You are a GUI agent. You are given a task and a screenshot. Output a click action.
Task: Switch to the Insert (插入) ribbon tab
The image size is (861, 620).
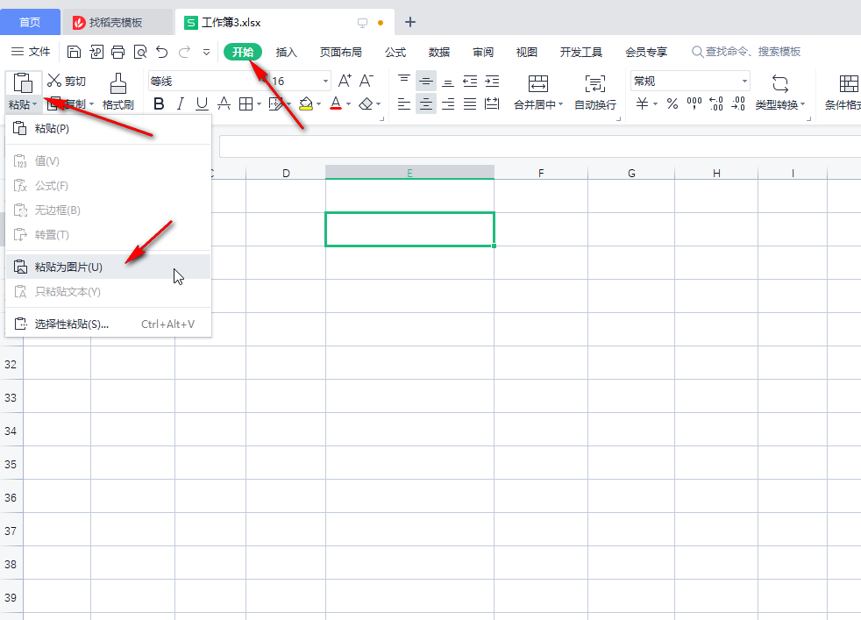coord(287,52)
